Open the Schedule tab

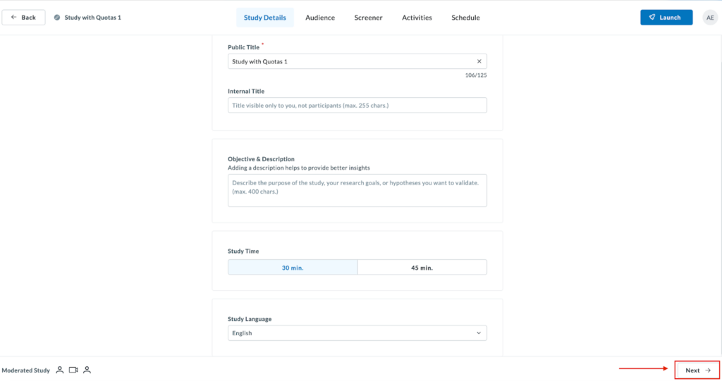click(x=465, y=18)
